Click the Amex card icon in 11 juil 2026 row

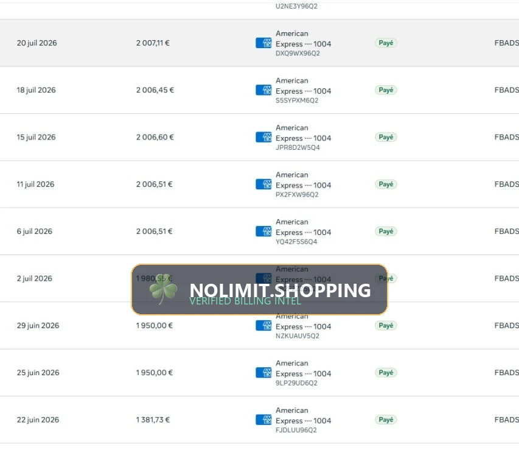point(263,184)
